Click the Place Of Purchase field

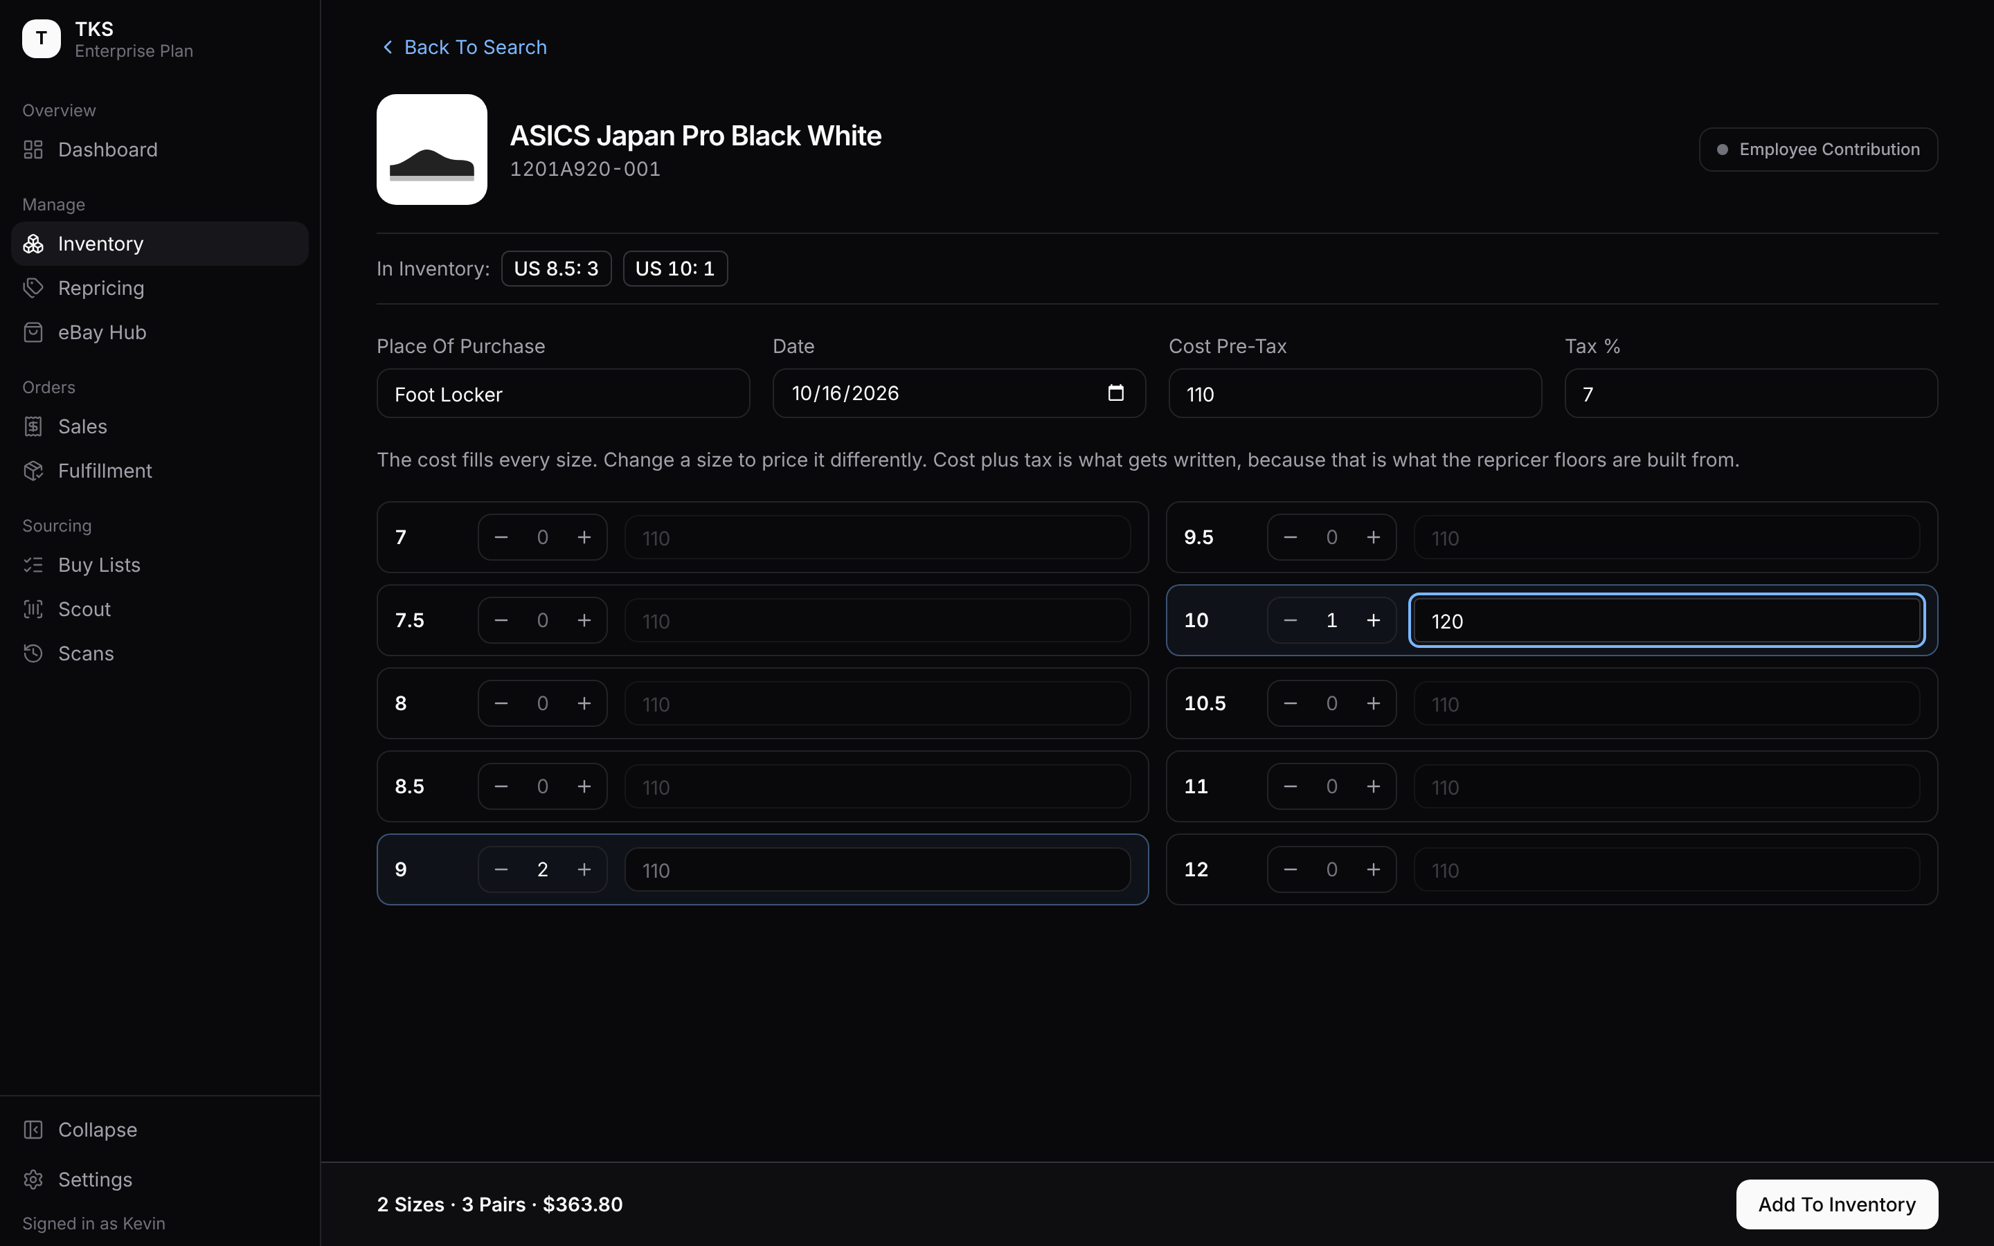pyautogui.click(x=563, y=393)
